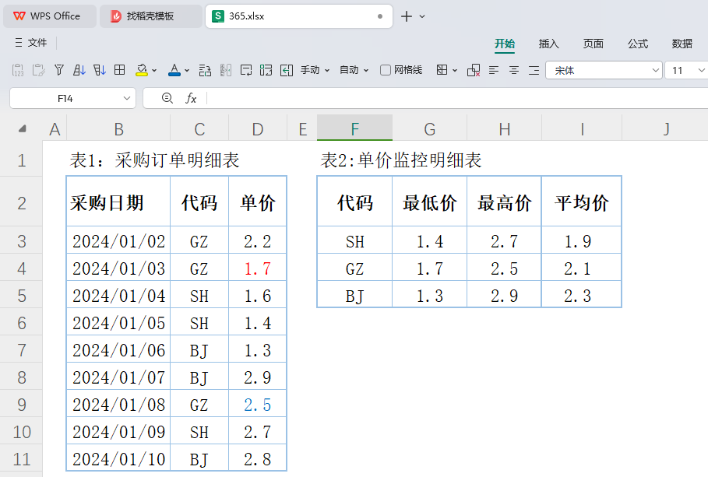Select column I header
This screenshot has width=708, height=477.
(582, 129)
